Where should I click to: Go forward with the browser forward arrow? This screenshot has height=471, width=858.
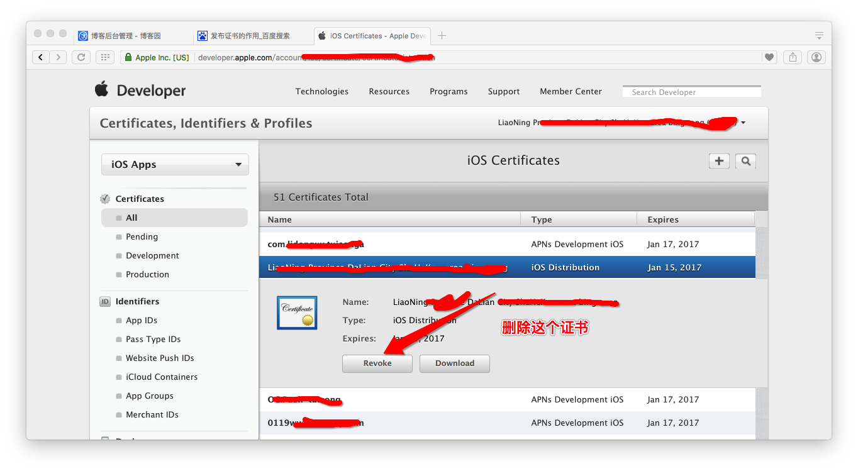58,57
